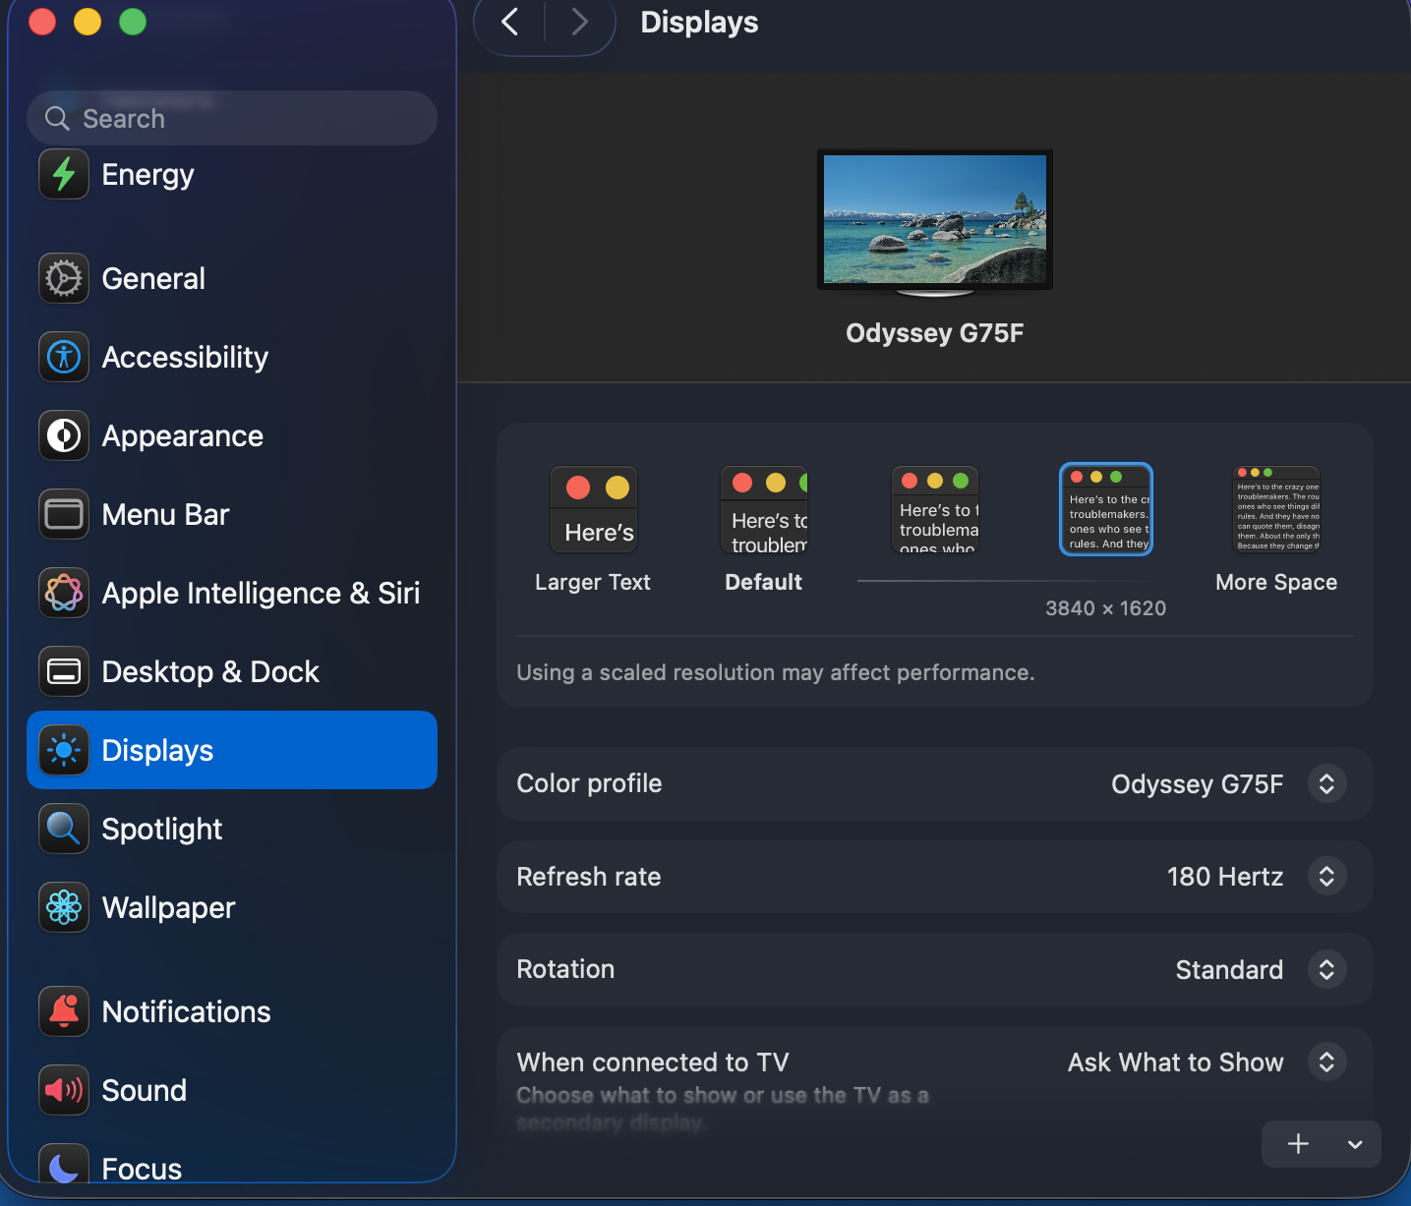Click the Apple Intelligence & Siri icon
This screenshot has width=1411, height=1206.
pos(64,593)
